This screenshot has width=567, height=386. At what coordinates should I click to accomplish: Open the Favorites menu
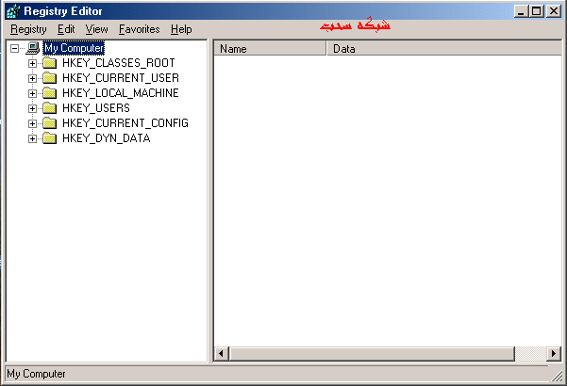(140, 29)
